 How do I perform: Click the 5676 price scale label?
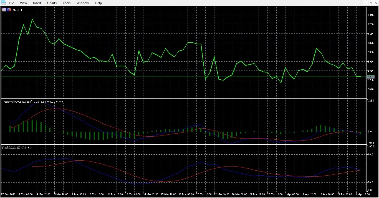click(371, 89)
